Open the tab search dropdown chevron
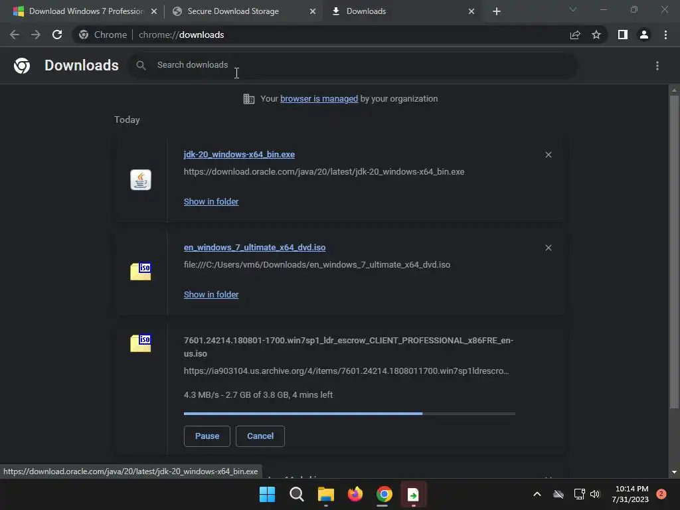The height and width of the screenshot is (510, 680). click(573, 9)
